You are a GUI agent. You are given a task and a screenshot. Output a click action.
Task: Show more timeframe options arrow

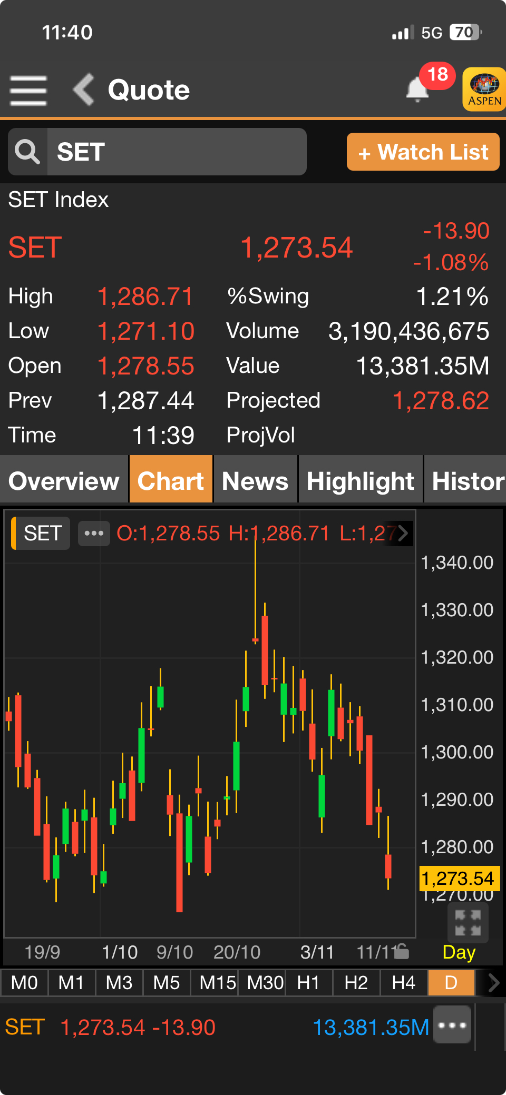(493, 983)
